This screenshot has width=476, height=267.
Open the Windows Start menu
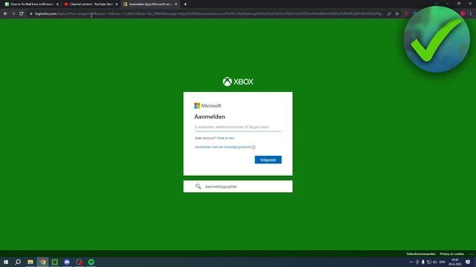6,262
